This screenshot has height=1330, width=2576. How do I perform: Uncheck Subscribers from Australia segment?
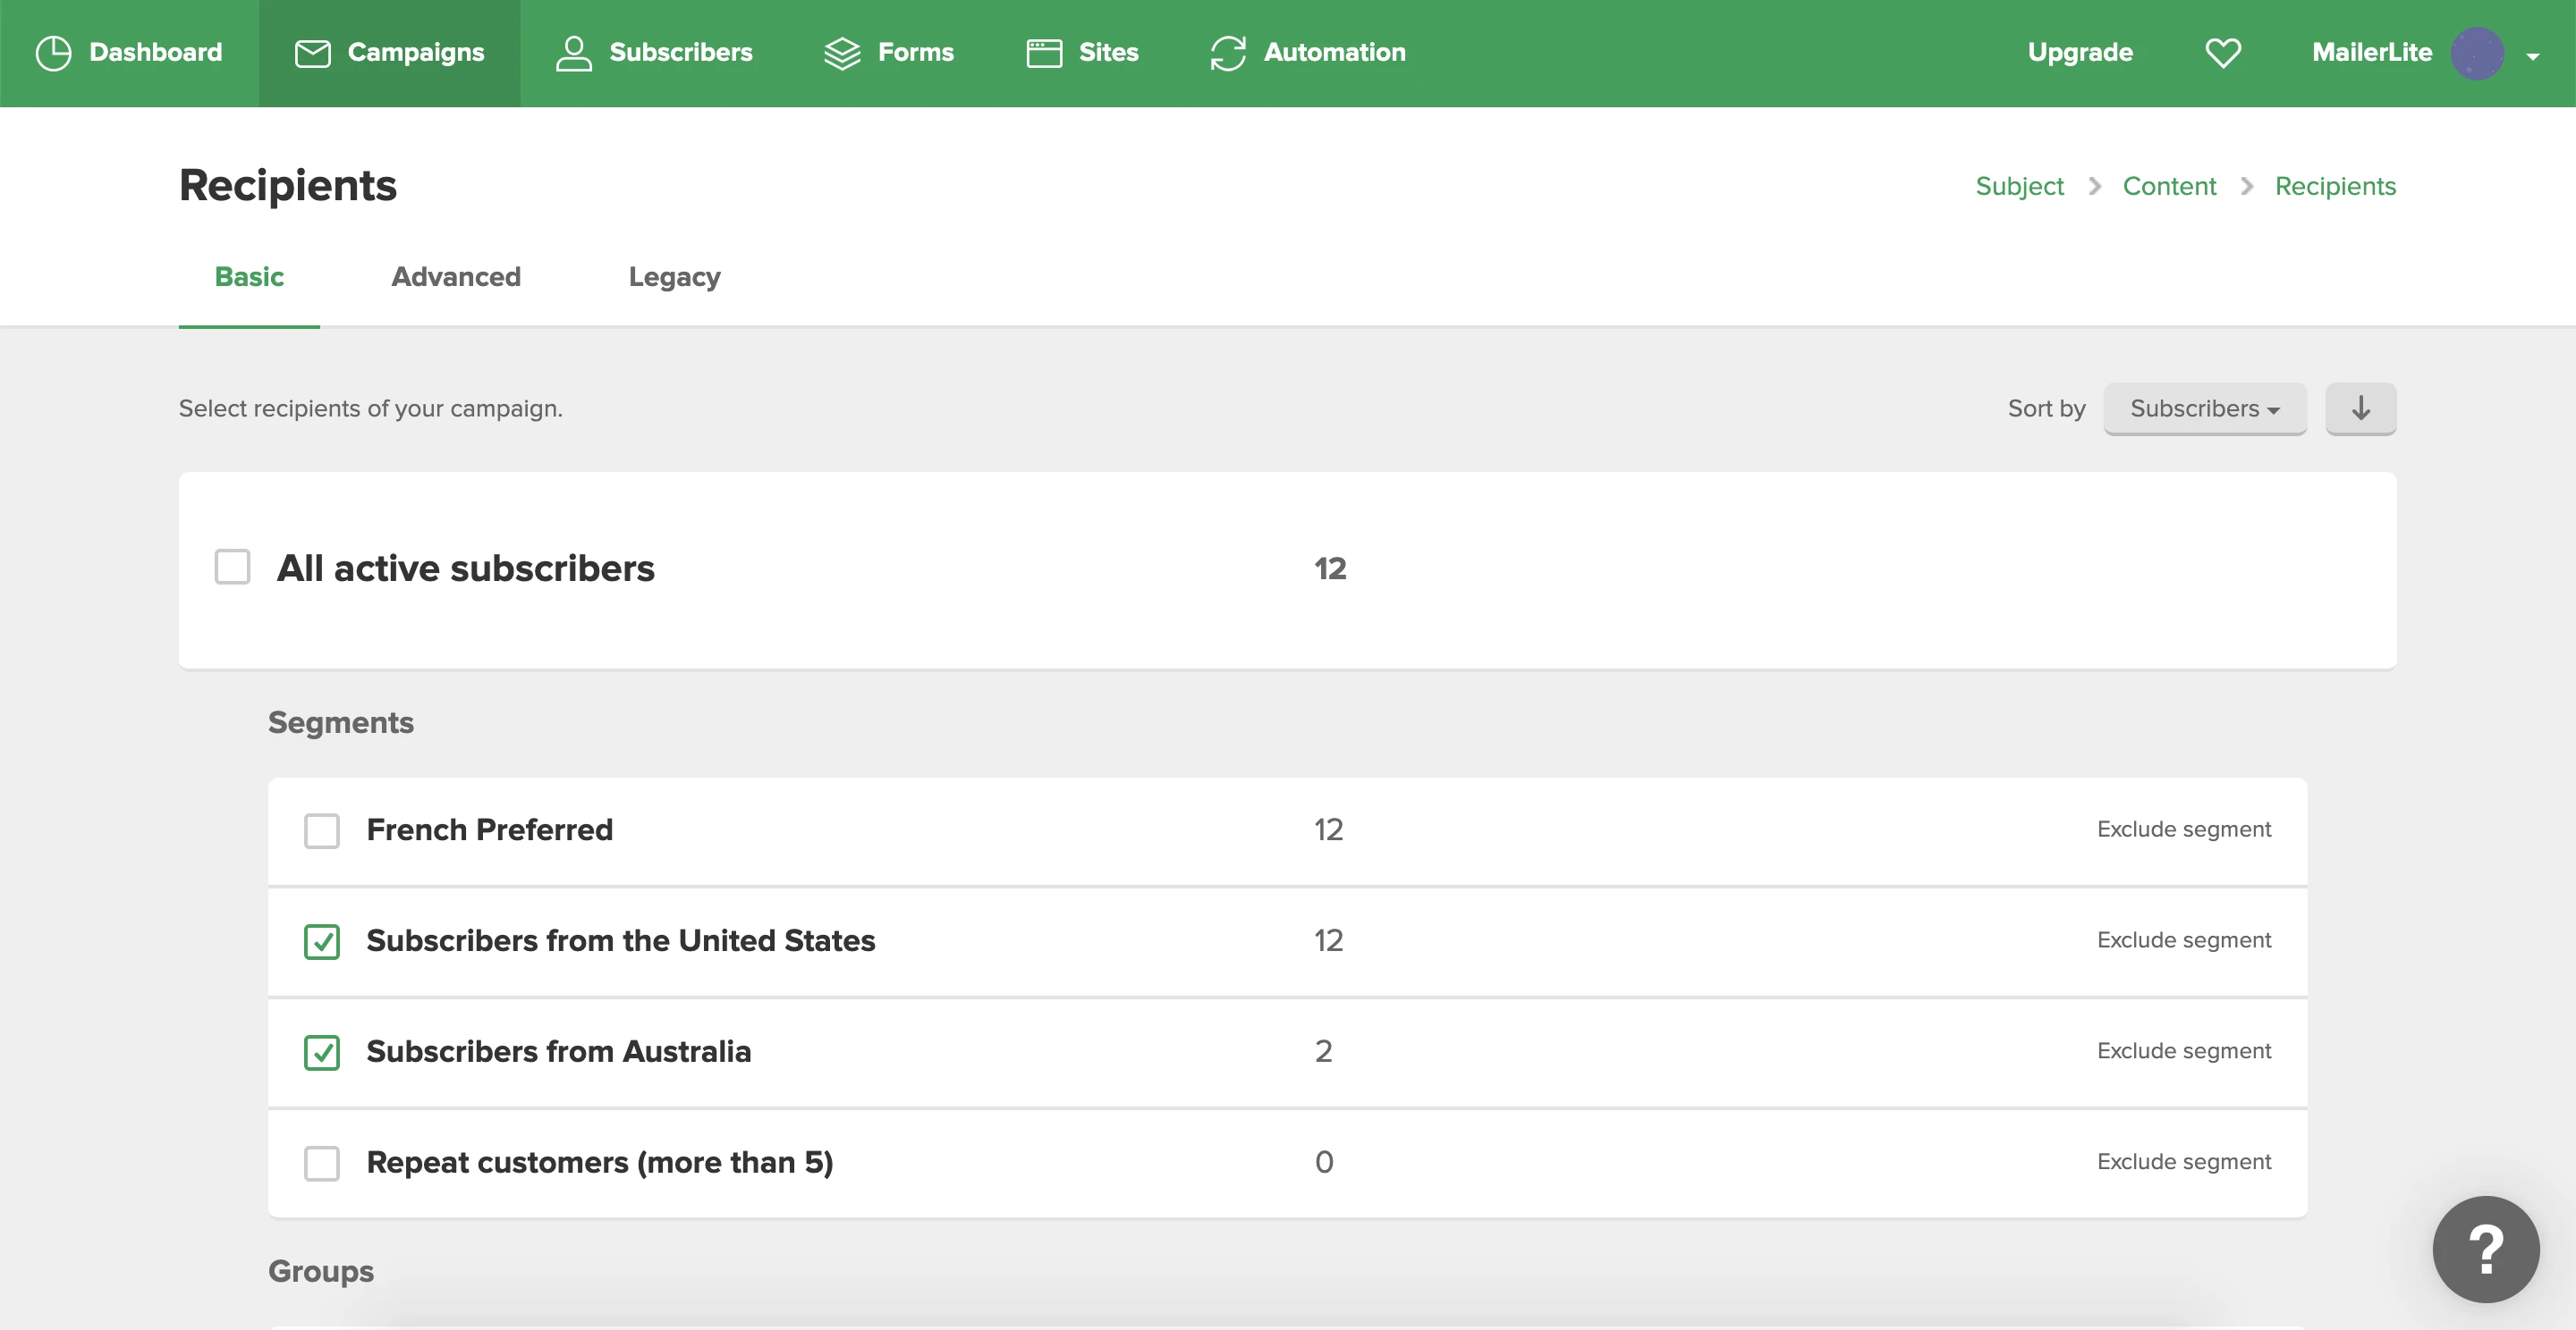[321, 1051]
